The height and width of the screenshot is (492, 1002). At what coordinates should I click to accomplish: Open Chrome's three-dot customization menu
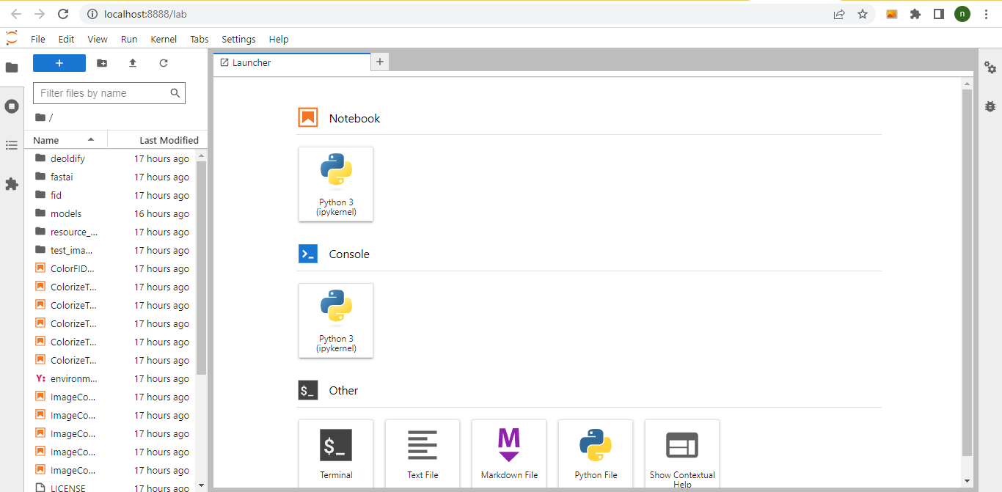pyautogui.click(x=986, y=14)
